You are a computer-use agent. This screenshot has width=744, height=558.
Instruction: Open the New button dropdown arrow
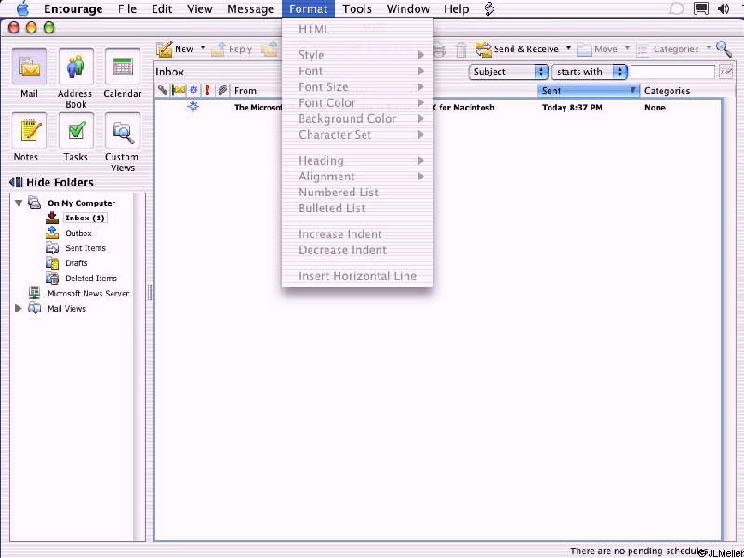203,48
